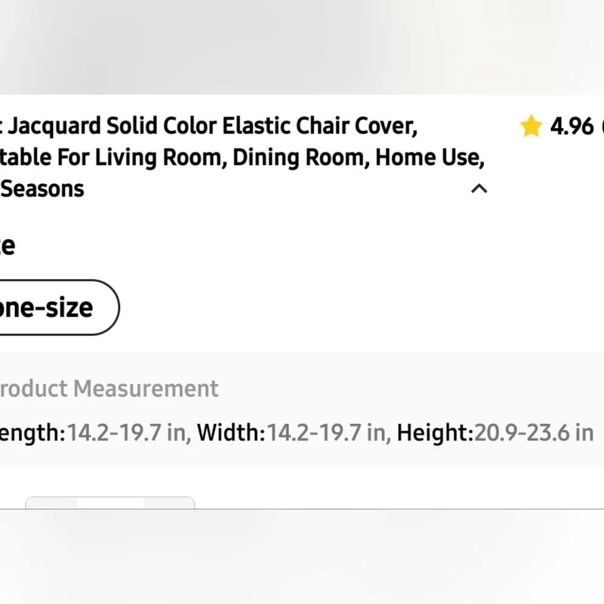Click the Height label in measurements
The height and width of the screenshot is (604, 604).
(x=435, y=433)
